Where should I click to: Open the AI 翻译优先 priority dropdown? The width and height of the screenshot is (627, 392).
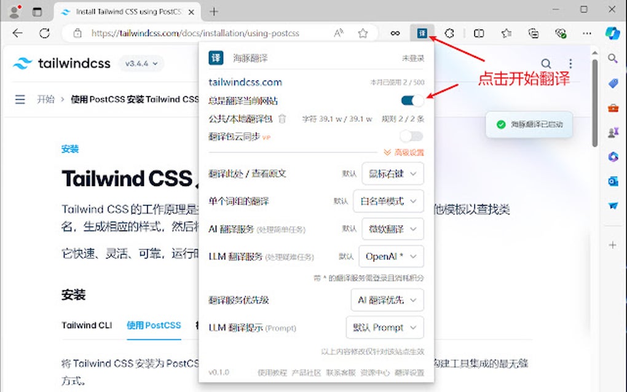coord(387,300)
